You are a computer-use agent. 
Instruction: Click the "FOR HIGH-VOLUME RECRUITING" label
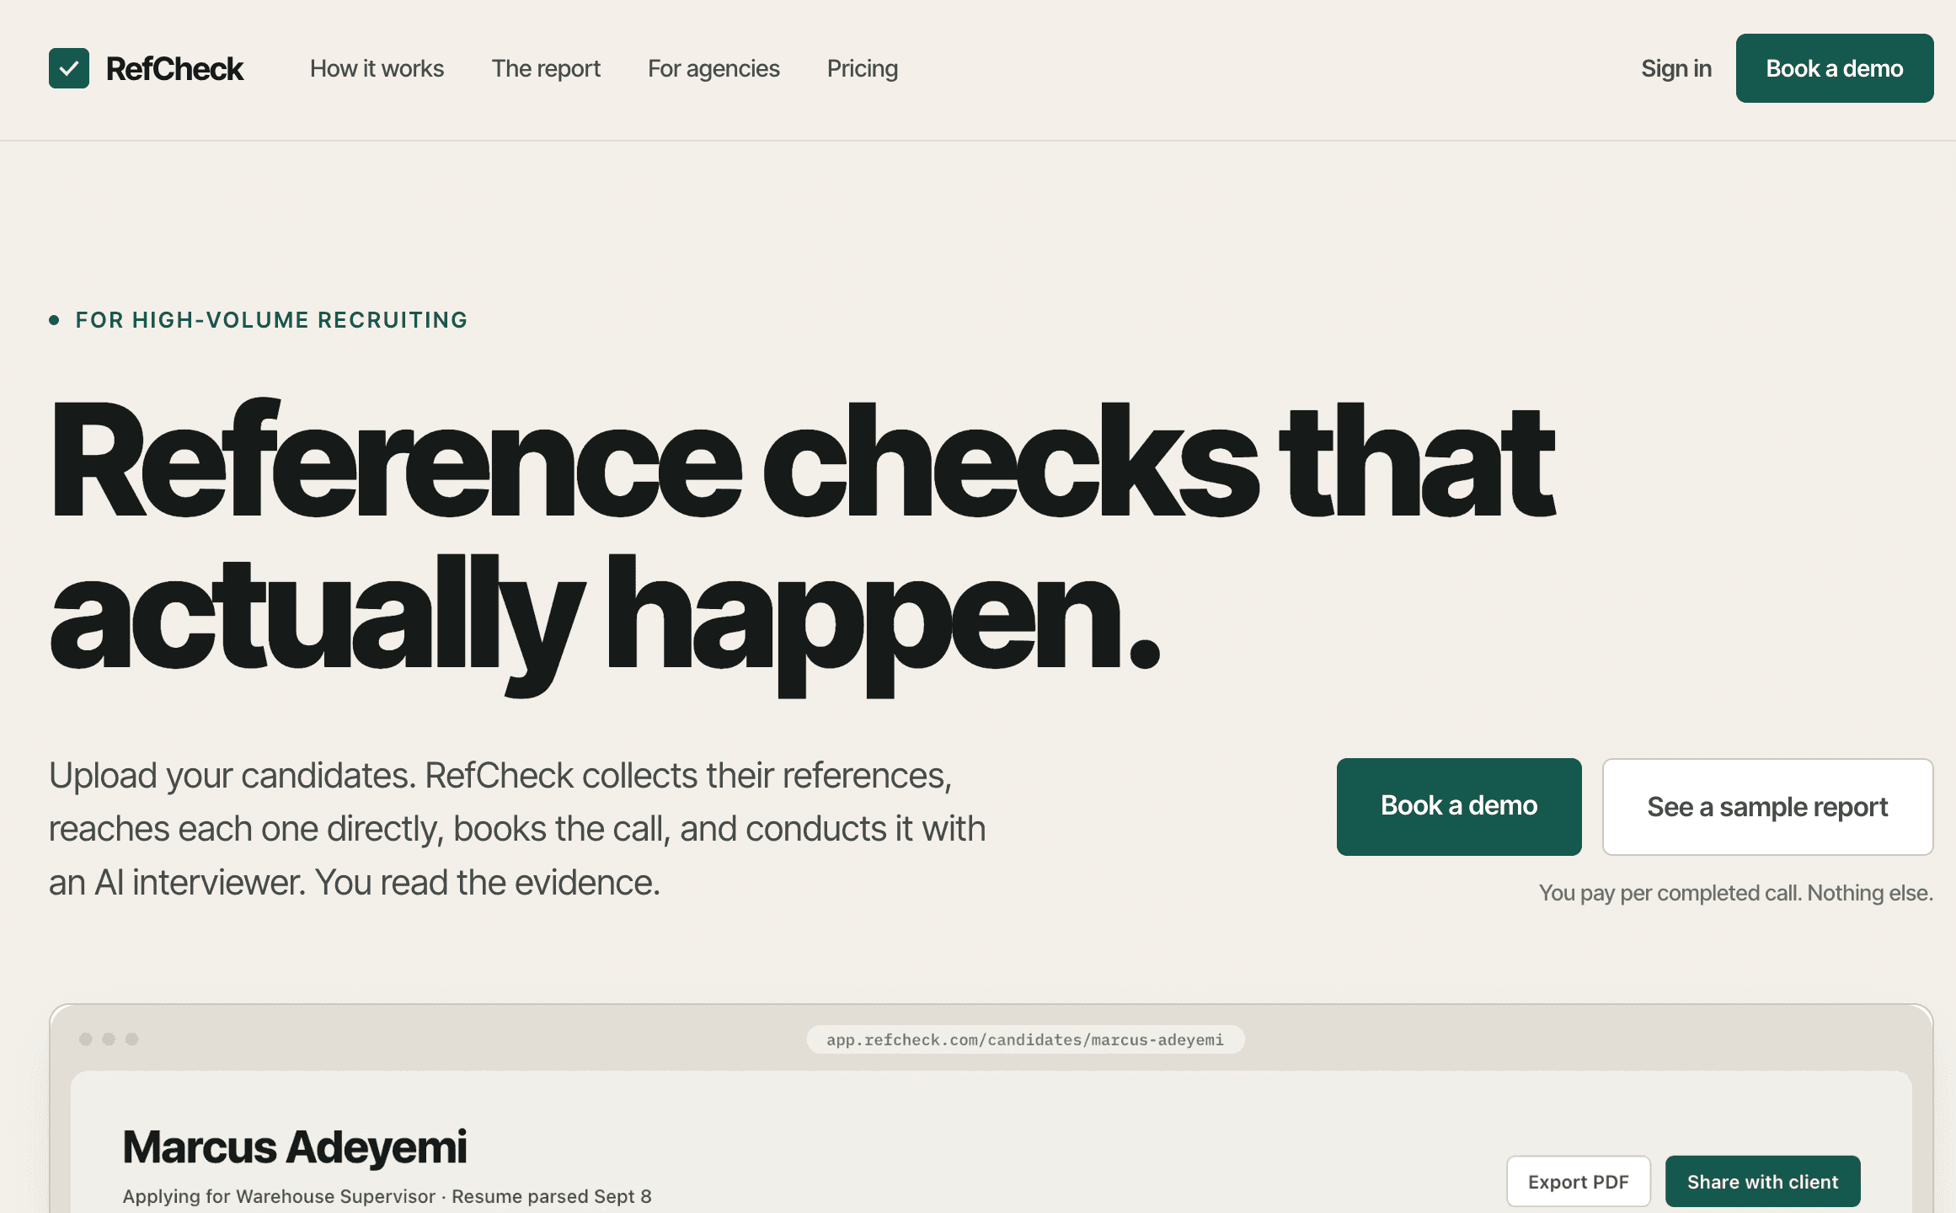click(271, 320)
